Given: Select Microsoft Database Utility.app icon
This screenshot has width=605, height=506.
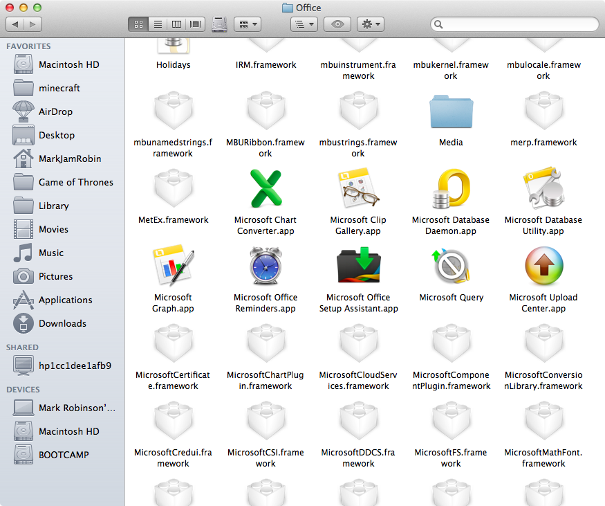Looking at the screenshot, I should tap(543, 188).
